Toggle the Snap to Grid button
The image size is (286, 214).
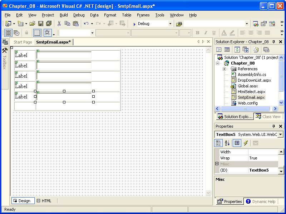pyautogui.click(x=48, y=33)
